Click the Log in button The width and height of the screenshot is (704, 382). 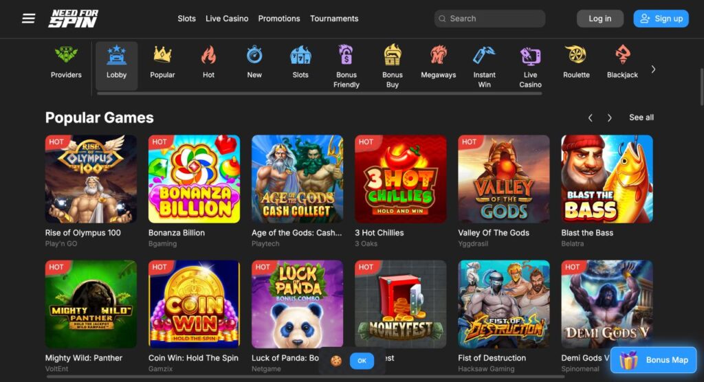click(599, 19)
